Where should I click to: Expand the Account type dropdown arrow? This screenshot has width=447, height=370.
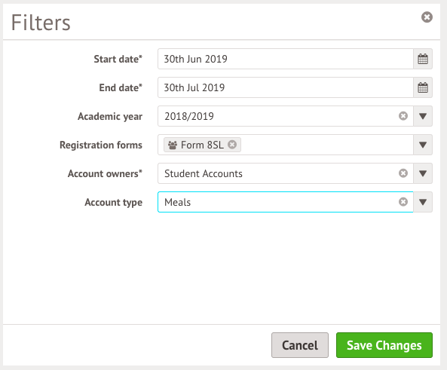[423, 202]
